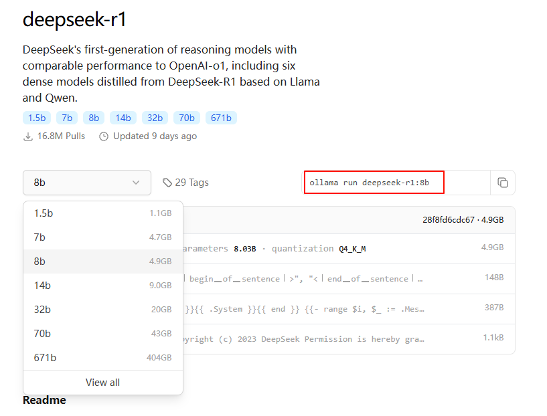
Task: Click the clock icon beside Updated
Action: [104, 136]
